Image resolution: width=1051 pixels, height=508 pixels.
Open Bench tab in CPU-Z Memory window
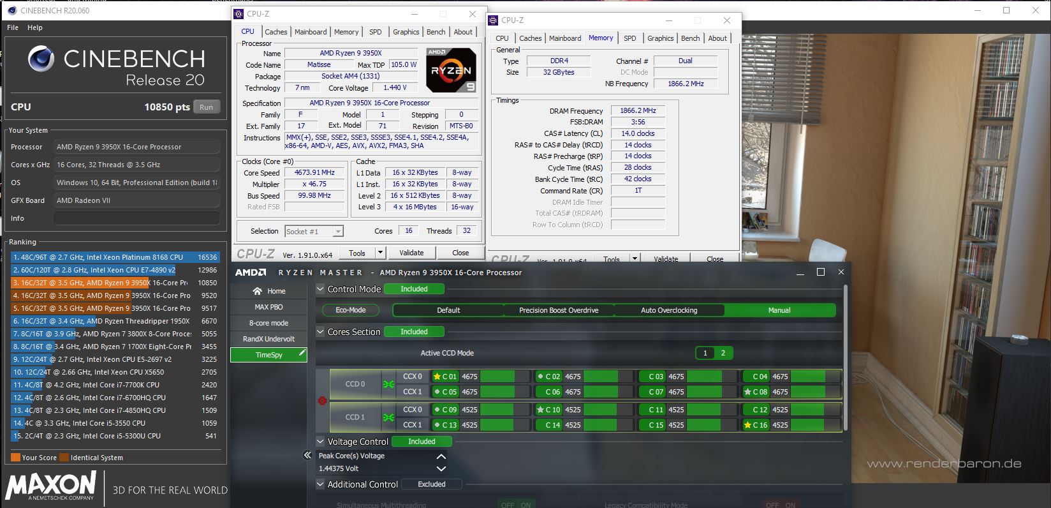(691, 38)
